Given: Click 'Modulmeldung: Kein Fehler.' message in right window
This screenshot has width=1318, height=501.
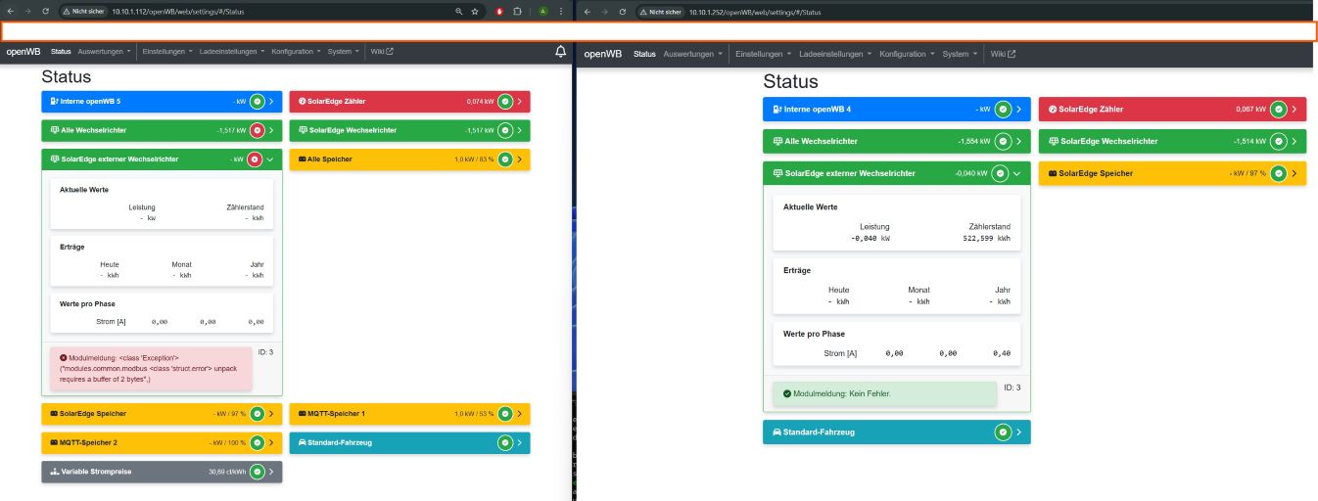Looking at the screenshot, I should [842, 393].
